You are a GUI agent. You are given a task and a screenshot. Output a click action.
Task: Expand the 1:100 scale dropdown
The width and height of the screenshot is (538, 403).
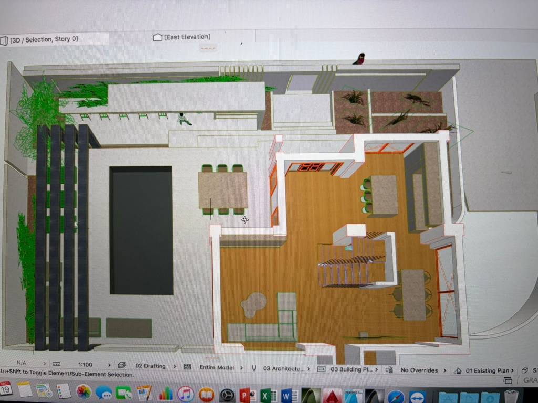point(109,365)
